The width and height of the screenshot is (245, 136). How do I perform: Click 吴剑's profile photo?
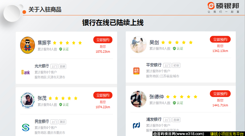coord(138,45)
